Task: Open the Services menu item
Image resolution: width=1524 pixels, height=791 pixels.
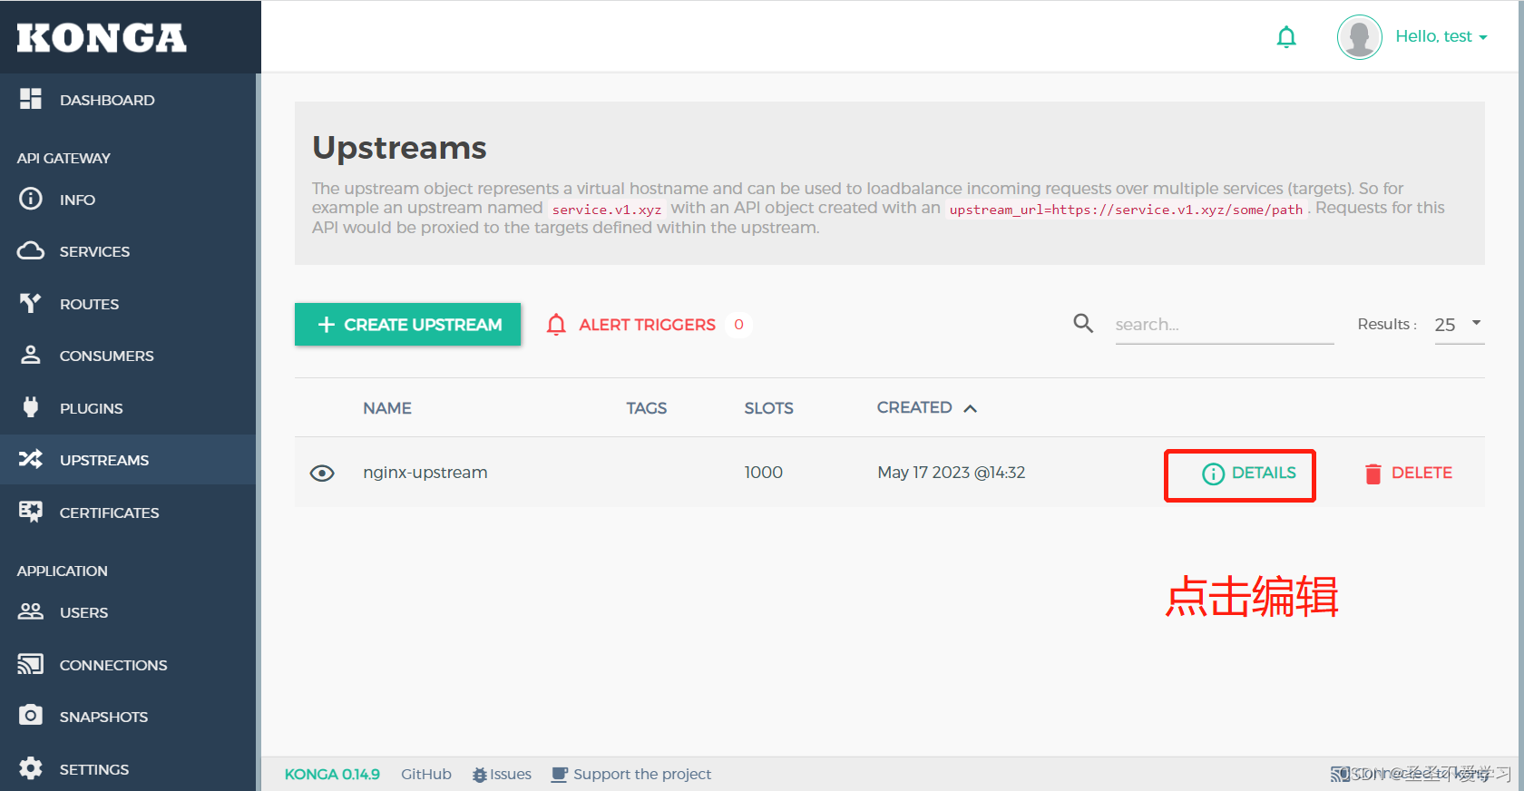Action: 94,251
